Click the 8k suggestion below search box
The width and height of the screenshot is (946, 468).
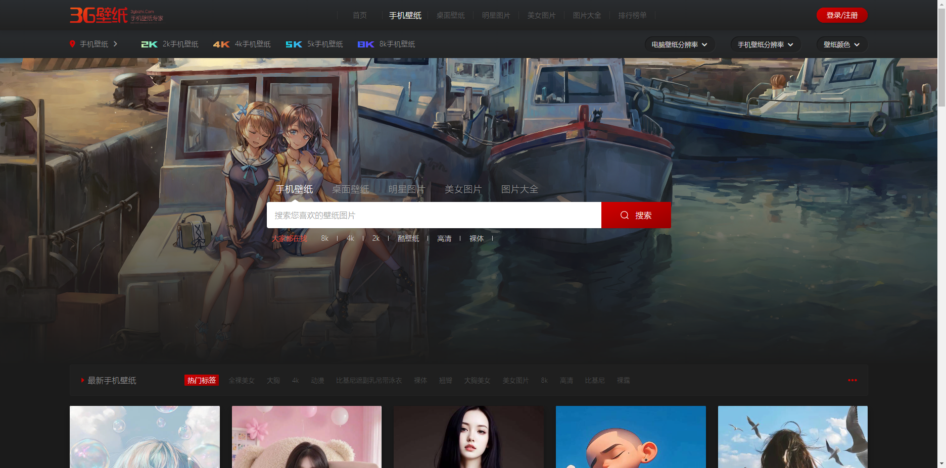coord(325,238)
